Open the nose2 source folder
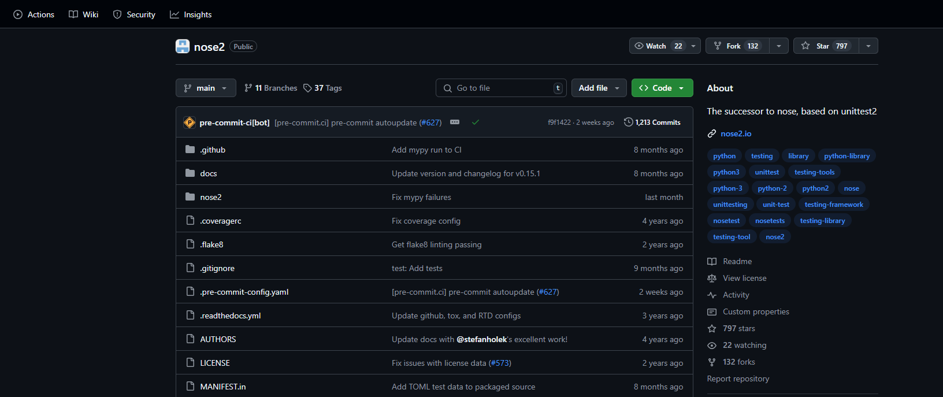 (x=211, y=197)
